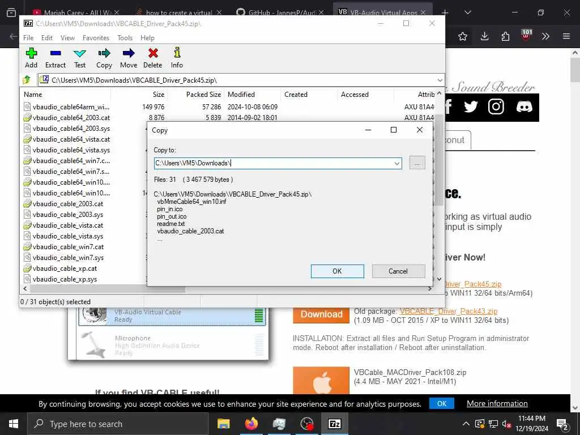Open the Tools menu in 7-Zip
This screenshot has height=435, width=580.
point(125,38)
